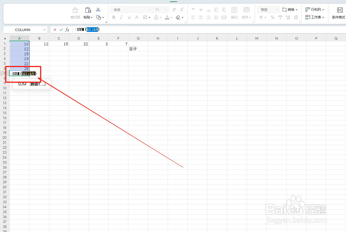Click the font color A icon
This screenshot has width=346, height=232.
pyautogui.click(x=167, y=17)
